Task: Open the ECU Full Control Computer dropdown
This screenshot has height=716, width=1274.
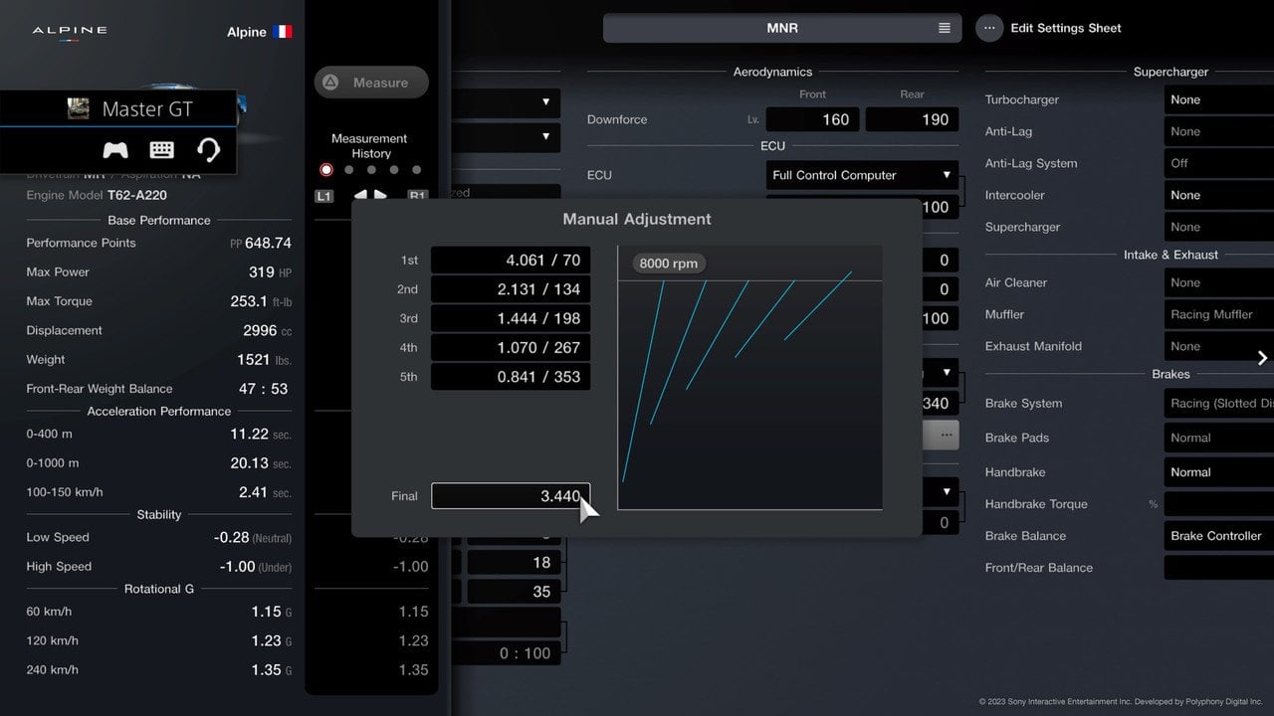Action: (862, 175)
